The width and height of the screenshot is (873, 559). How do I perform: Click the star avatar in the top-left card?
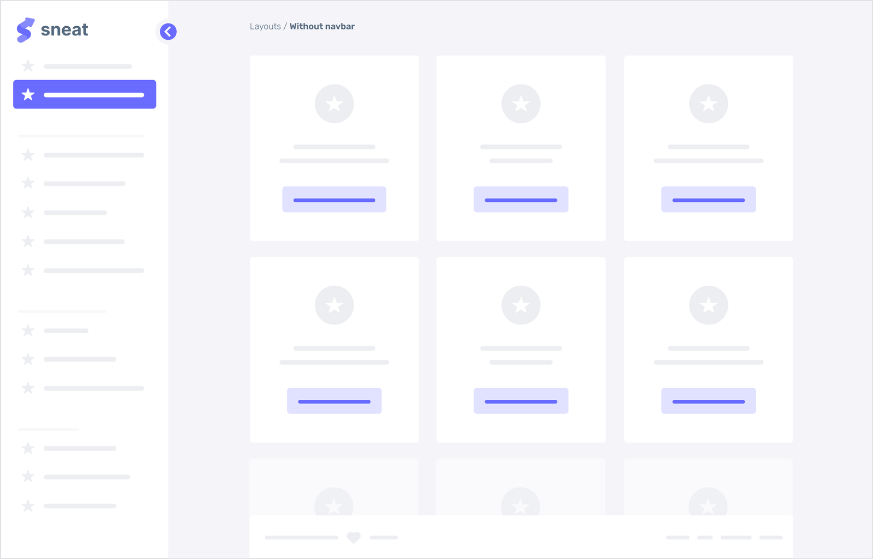(x=334, y=104)
